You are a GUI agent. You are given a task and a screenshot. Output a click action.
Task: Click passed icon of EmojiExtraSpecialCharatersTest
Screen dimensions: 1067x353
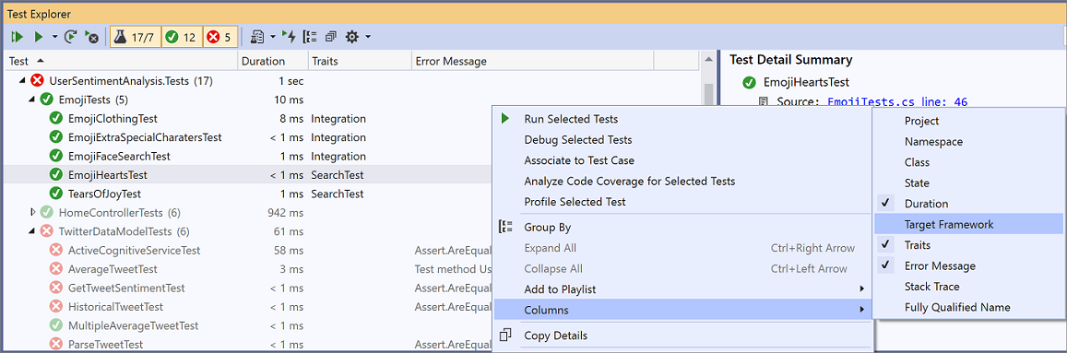pos(56,136)
